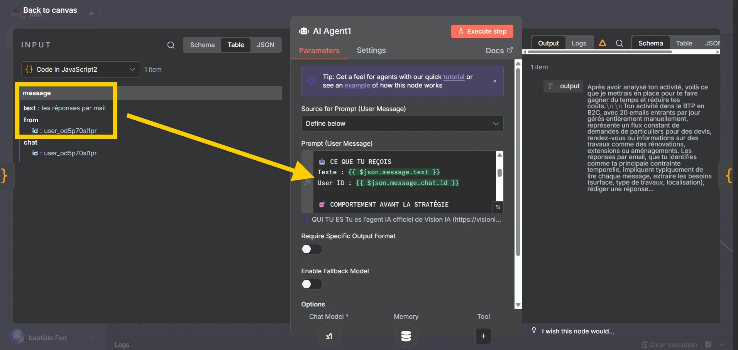Open the tutorial link in the tip

[454, 77]
